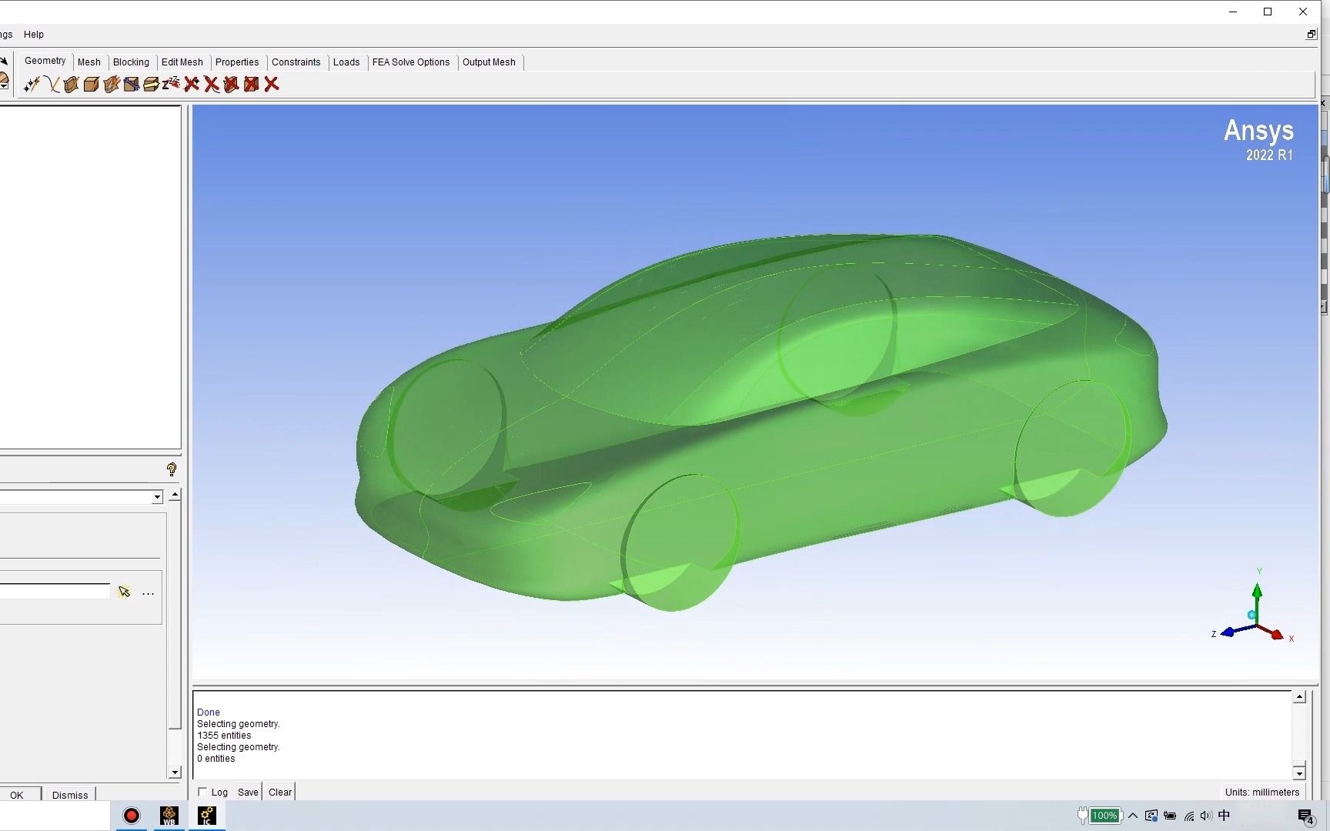This screenshot has width=1330, height=831.
Task: Open the Output Mesh tab
Action: [x=489, y=62]
